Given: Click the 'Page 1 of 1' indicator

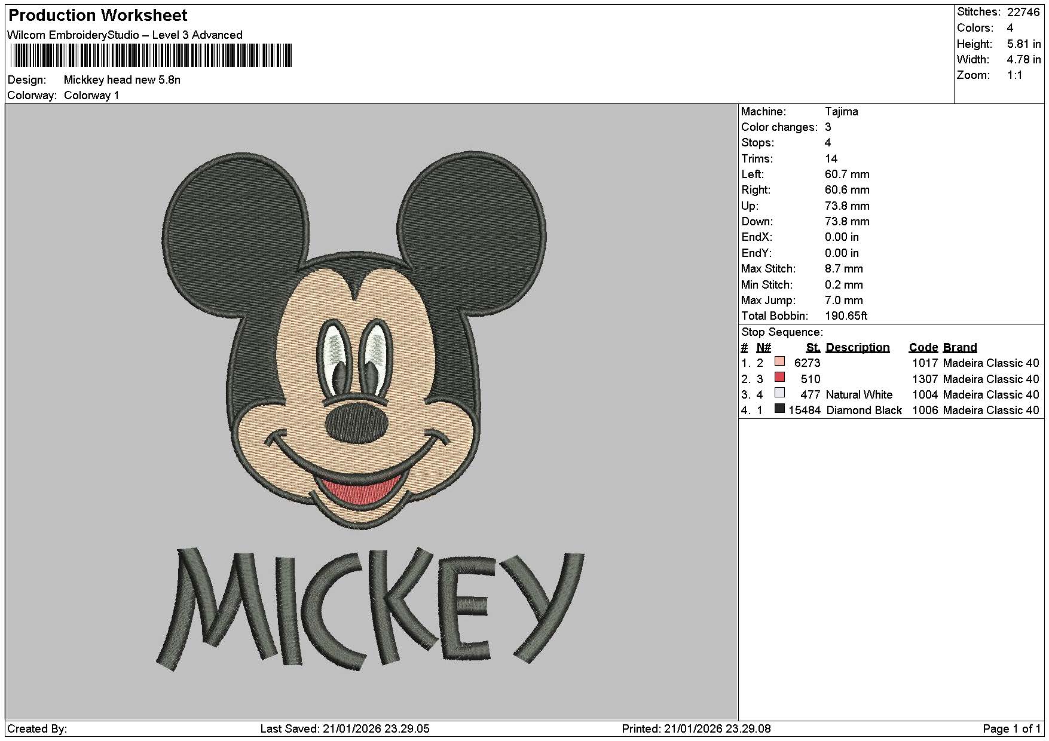Looking at the screenshot, I should click(x=1011, y=728).
